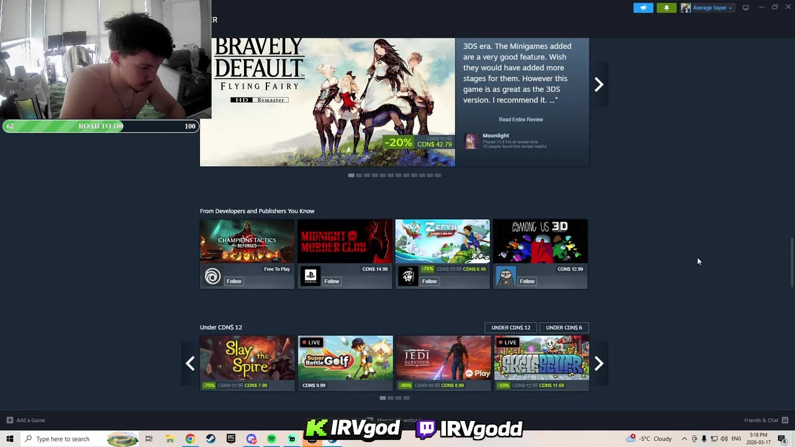Click the Type here to search box

tap(79, 439)
